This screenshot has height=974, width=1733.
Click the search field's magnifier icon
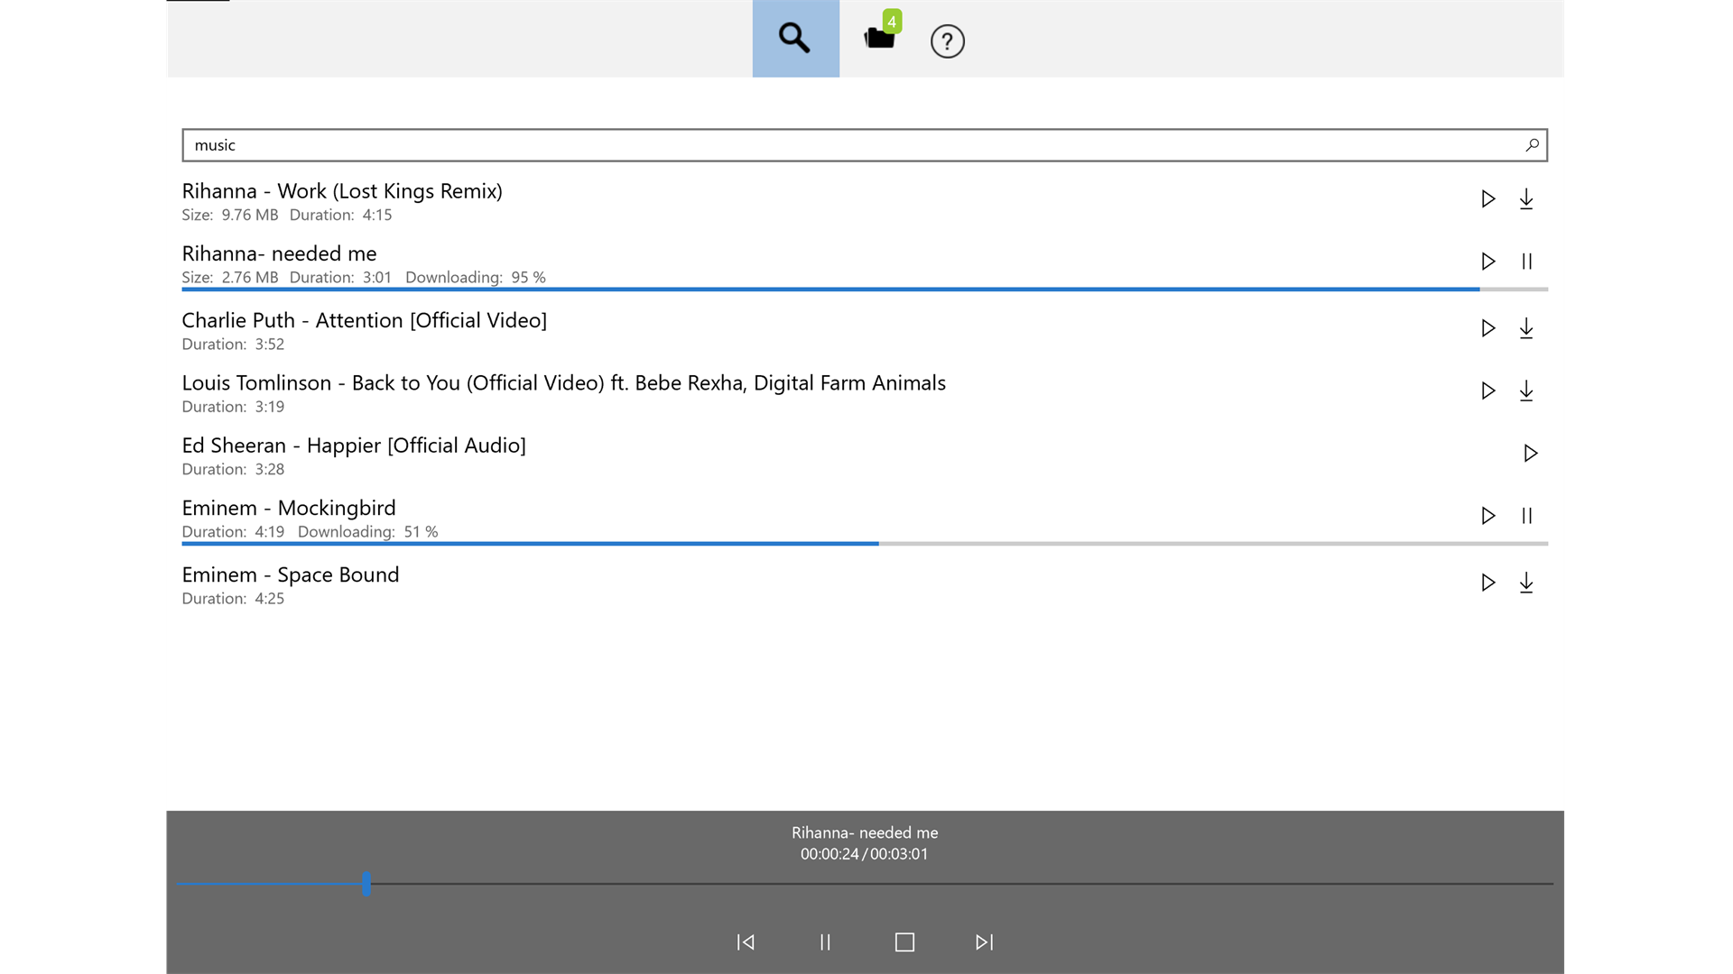[x=1532, y=145]
